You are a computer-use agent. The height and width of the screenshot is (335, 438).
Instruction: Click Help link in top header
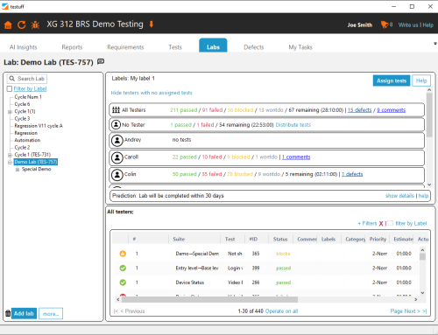tap(428, 25)
